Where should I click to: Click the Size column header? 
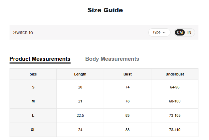33,74
